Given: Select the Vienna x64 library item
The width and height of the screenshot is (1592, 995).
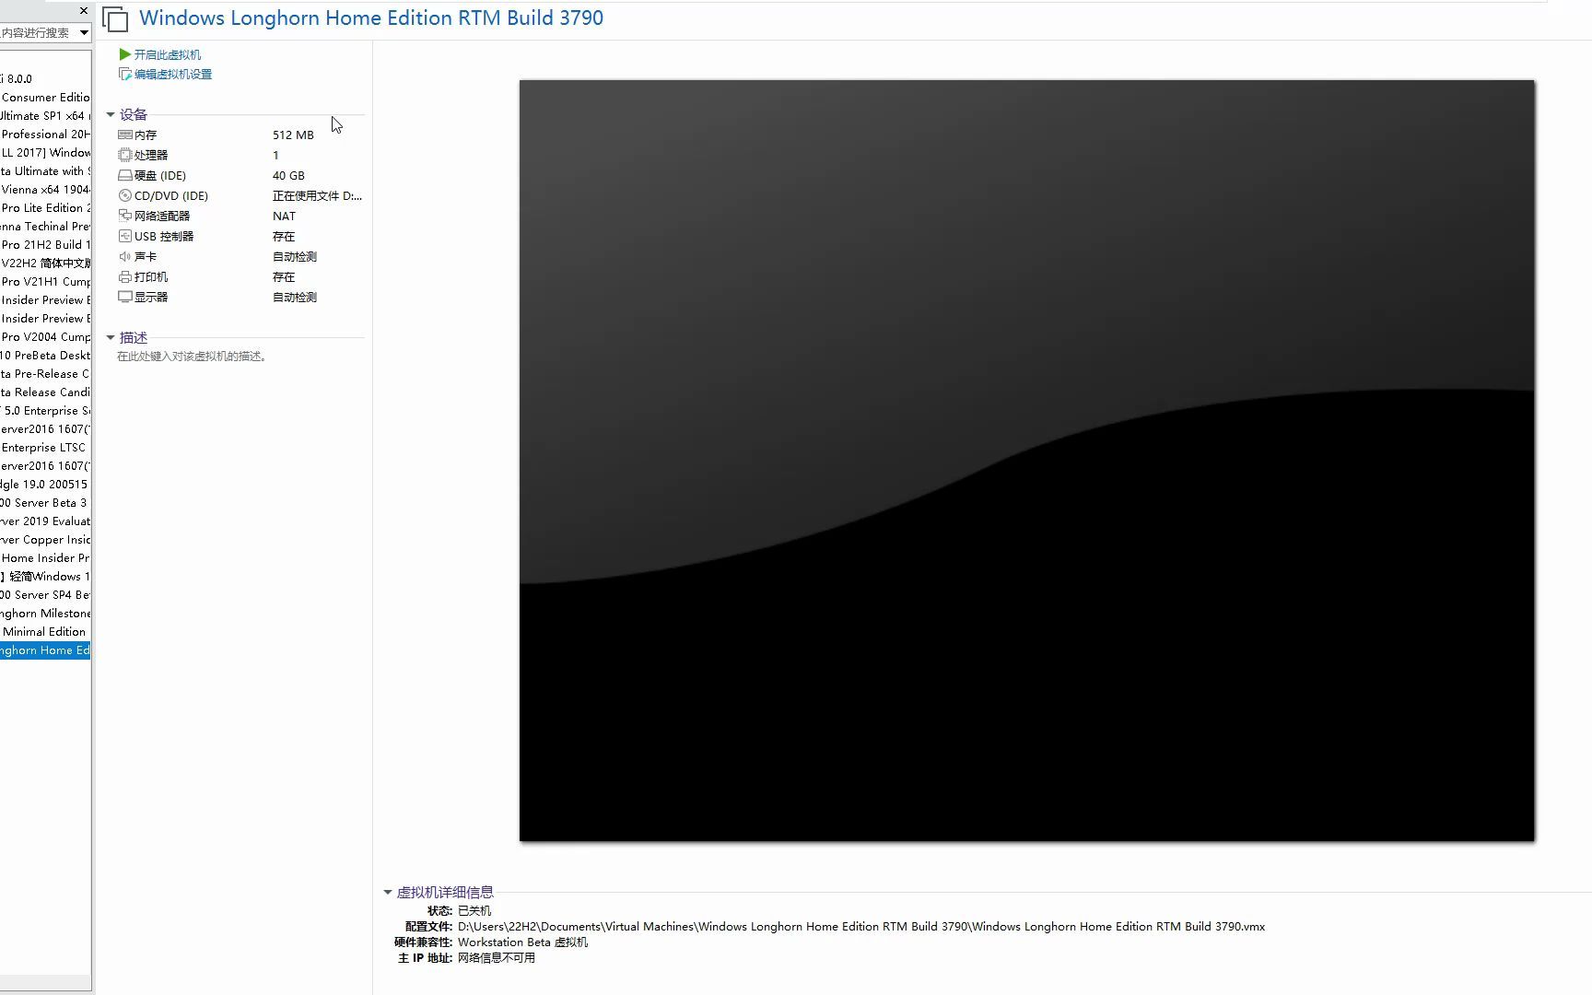Looking at the screenshot, I should pyautogui.click(x=45, y=190).
